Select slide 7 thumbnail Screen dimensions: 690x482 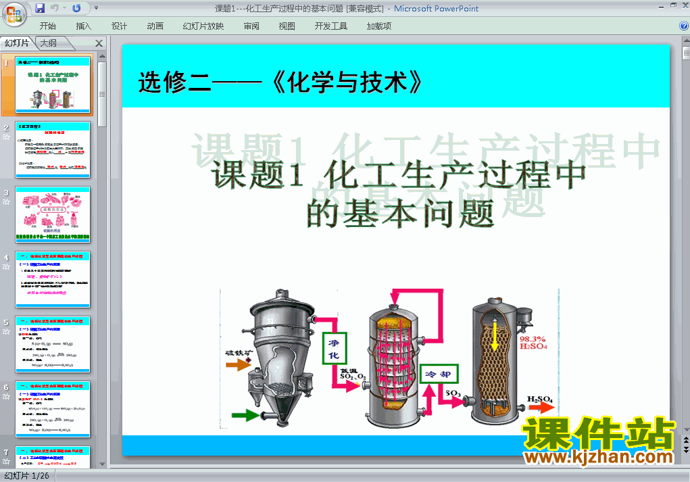click(x=53, y=457)
